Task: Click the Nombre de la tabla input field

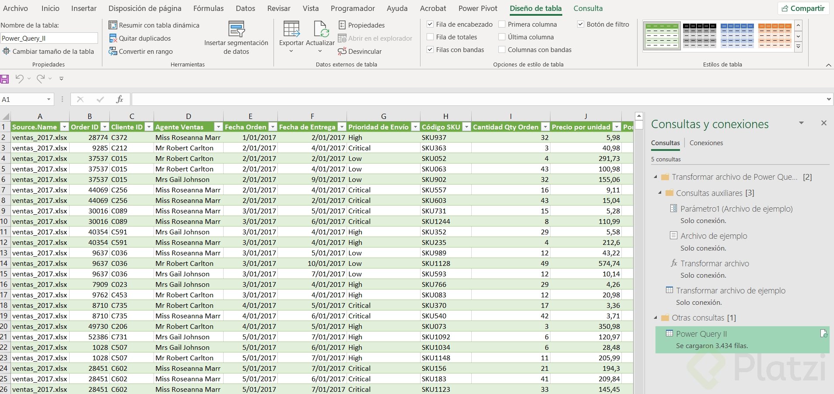Action: (x=49, y=38)
